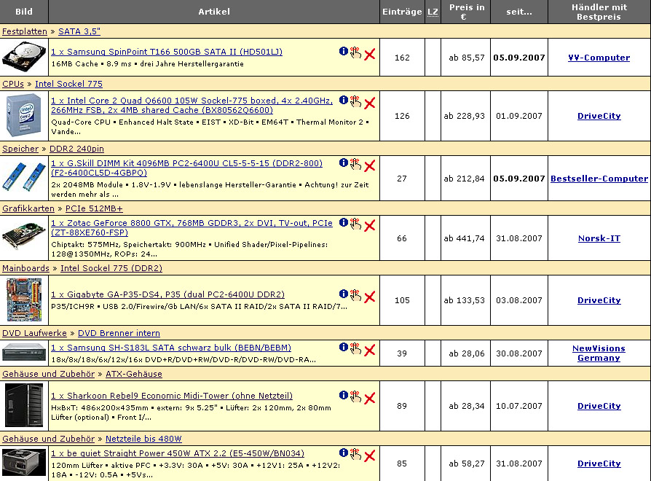Click hand icon in Sharkoon Rebel9 row
The image size is (651, 481).
(x=355, y=396)
